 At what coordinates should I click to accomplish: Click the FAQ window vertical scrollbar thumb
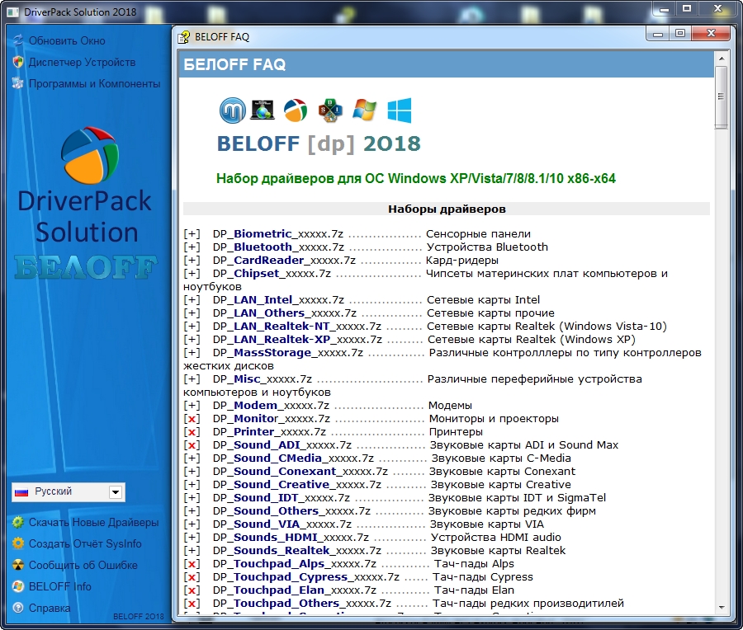tap(721, 96)
